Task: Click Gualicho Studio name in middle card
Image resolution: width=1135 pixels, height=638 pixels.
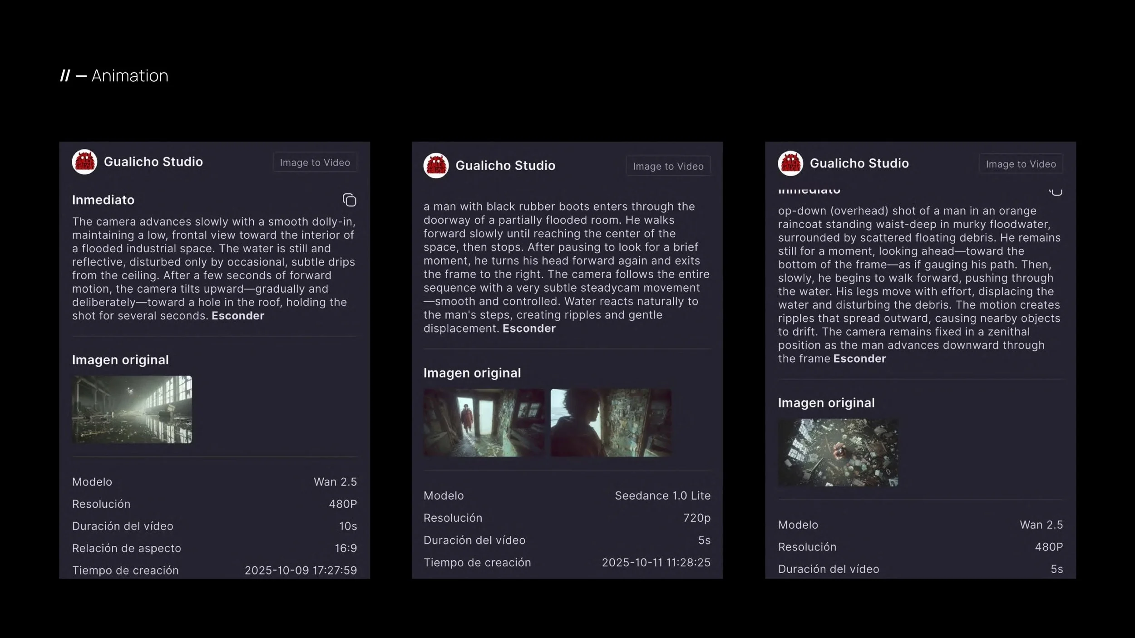Action: 505,166
